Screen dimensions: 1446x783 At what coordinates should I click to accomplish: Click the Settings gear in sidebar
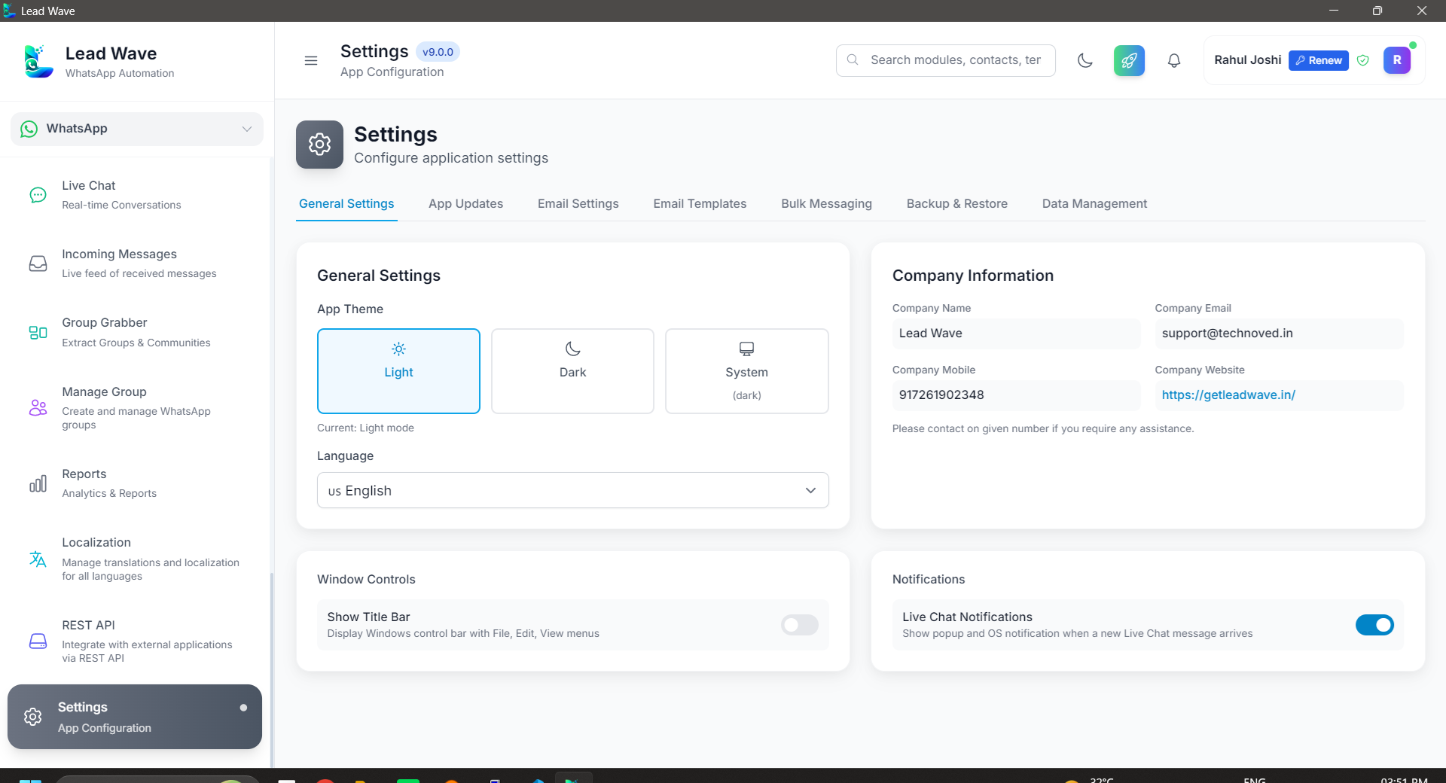click(x=32, y=717)
